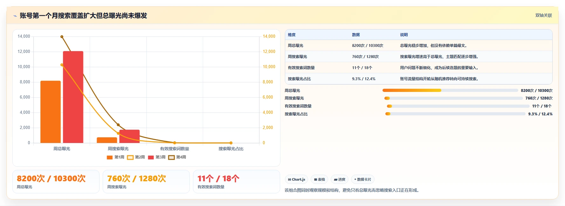Toggle the 第4周 legend swatch

(x=171, y=157)
